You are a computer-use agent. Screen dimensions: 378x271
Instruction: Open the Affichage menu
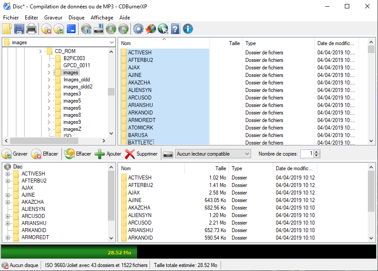(x=102, y=18)
